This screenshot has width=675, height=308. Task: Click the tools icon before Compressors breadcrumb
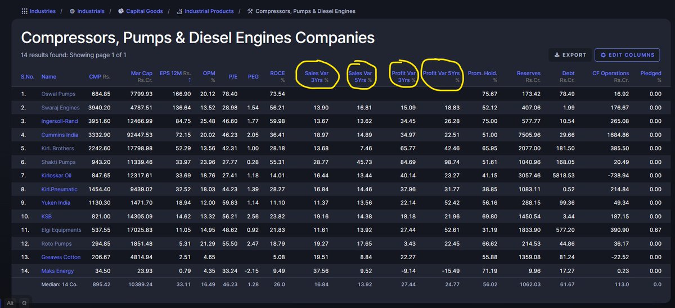pos(250,11)
